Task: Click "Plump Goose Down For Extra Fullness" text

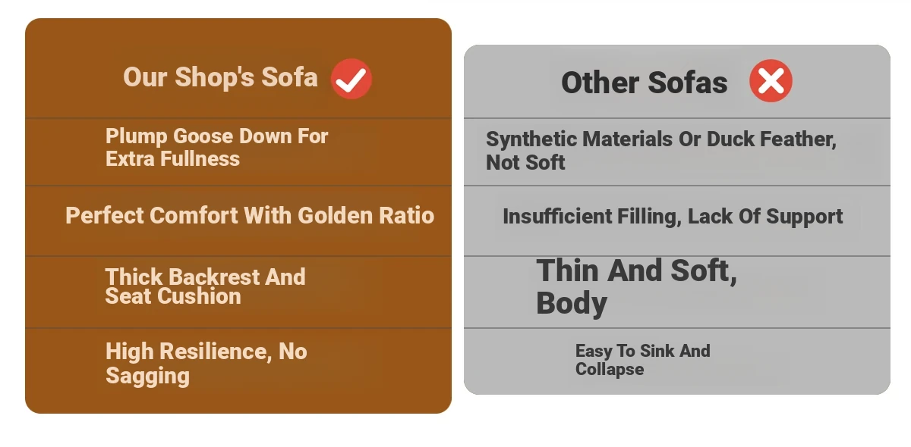Action: pyautogui.click(x=216, y=148)
